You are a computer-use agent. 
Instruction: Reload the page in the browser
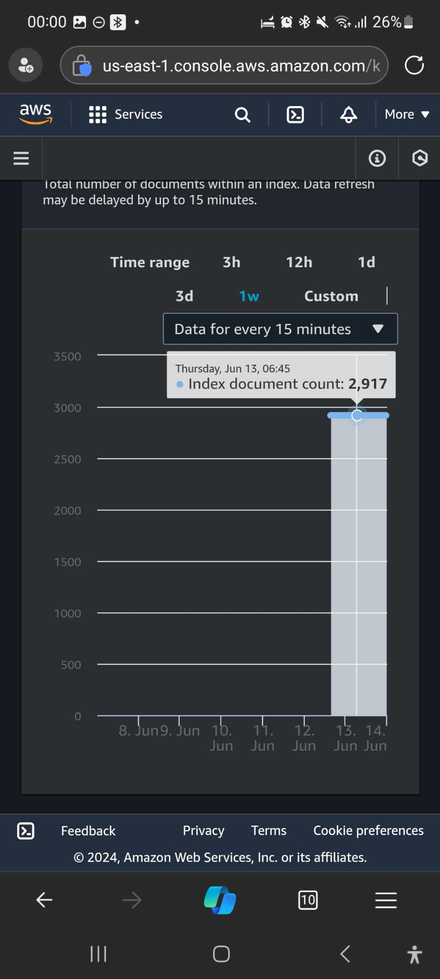pyautogui.click(x=414, y=65)
